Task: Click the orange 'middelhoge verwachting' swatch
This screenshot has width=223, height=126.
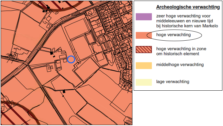Action: coord(144,65)
